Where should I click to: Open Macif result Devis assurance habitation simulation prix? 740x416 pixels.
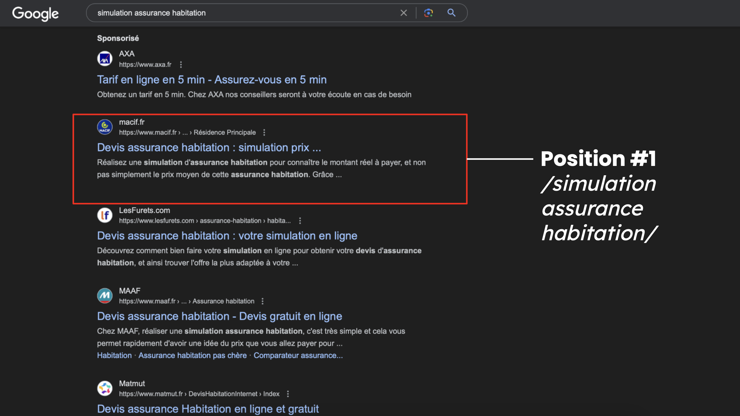[209, 147]
